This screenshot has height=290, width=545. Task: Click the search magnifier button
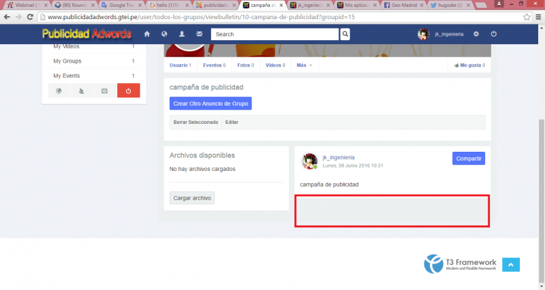[345, 34]
